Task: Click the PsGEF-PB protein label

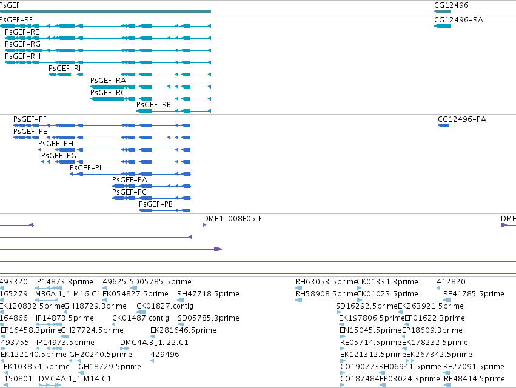Action: click(156, 204)
